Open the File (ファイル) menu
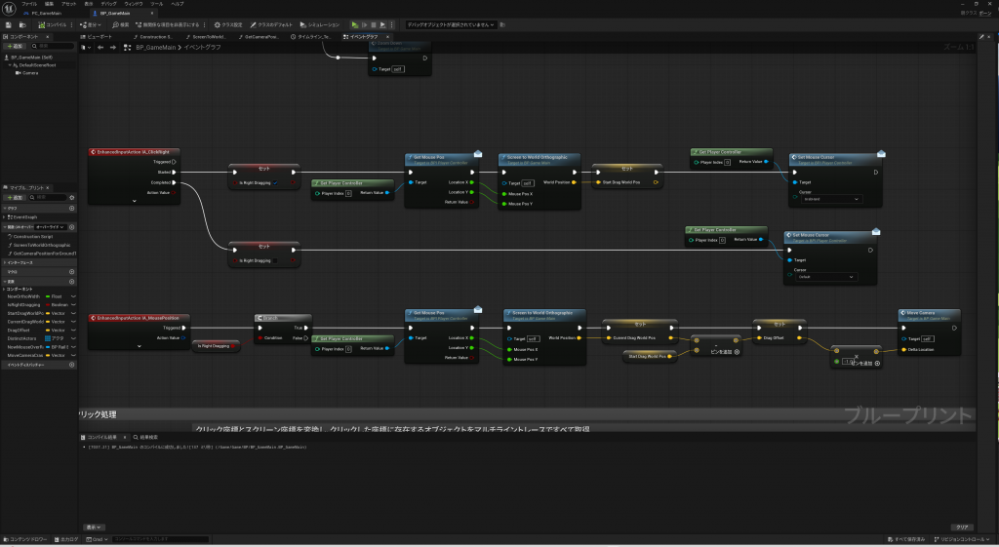 tap(29, 4)
